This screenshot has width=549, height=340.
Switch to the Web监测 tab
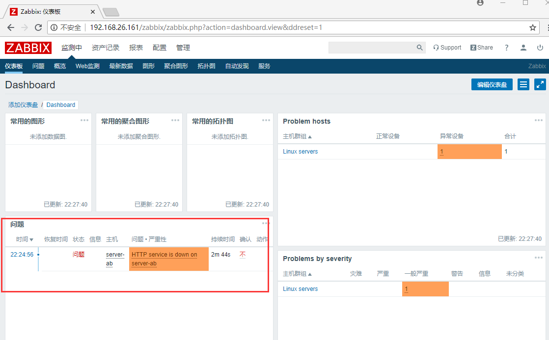pos(87,66)
